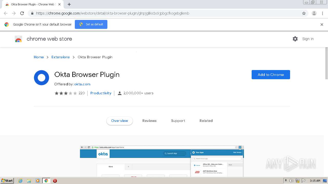Switch to the Related tab
The width and height of the screenshot is (328, 184).
pos(206,121)
